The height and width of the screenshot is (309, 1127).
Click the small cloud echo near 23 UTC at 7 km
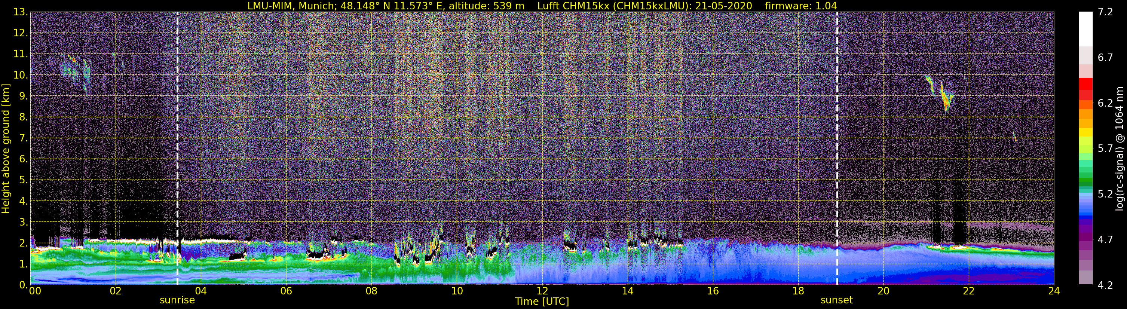pos(1014,136)
